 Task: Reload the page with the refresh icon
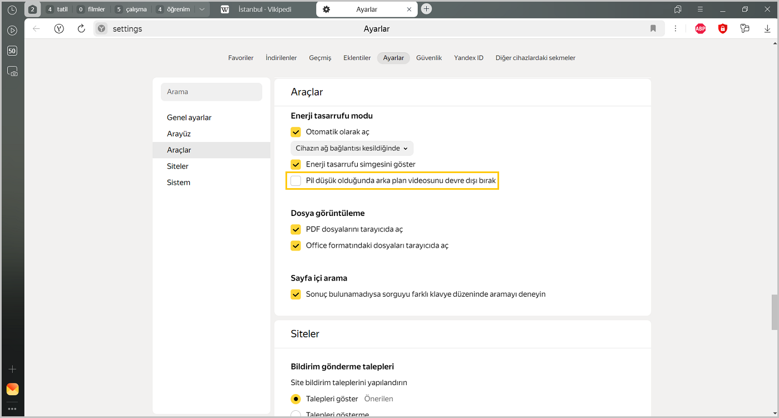(81, 29)
